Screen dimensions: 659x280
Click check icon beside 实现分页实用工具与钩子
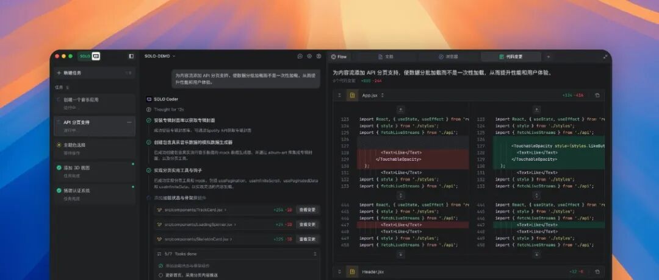click(x=149, y=170)
